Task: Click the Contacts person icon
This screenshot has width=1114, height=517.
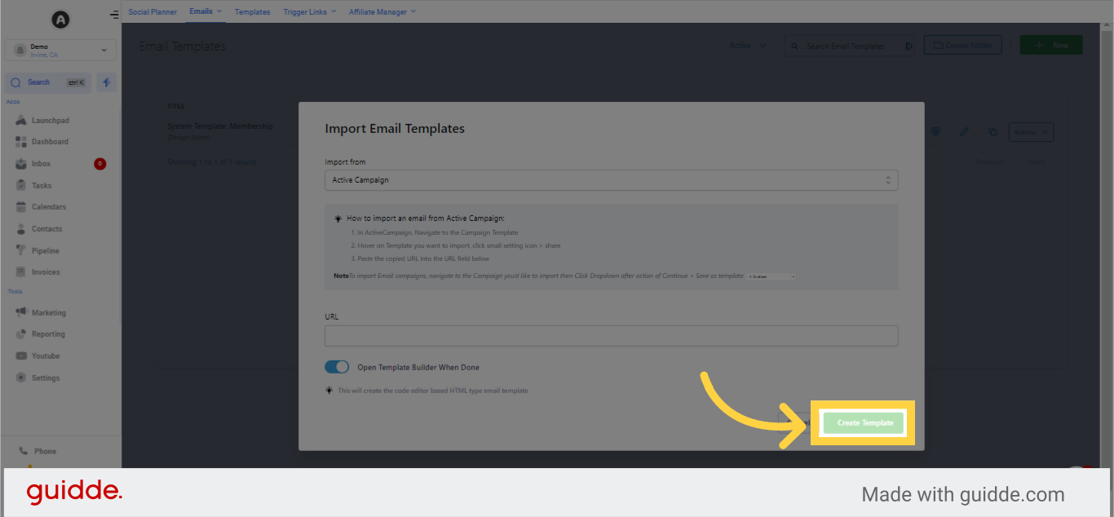Action: pyautogui.click(x=21, y=229)
